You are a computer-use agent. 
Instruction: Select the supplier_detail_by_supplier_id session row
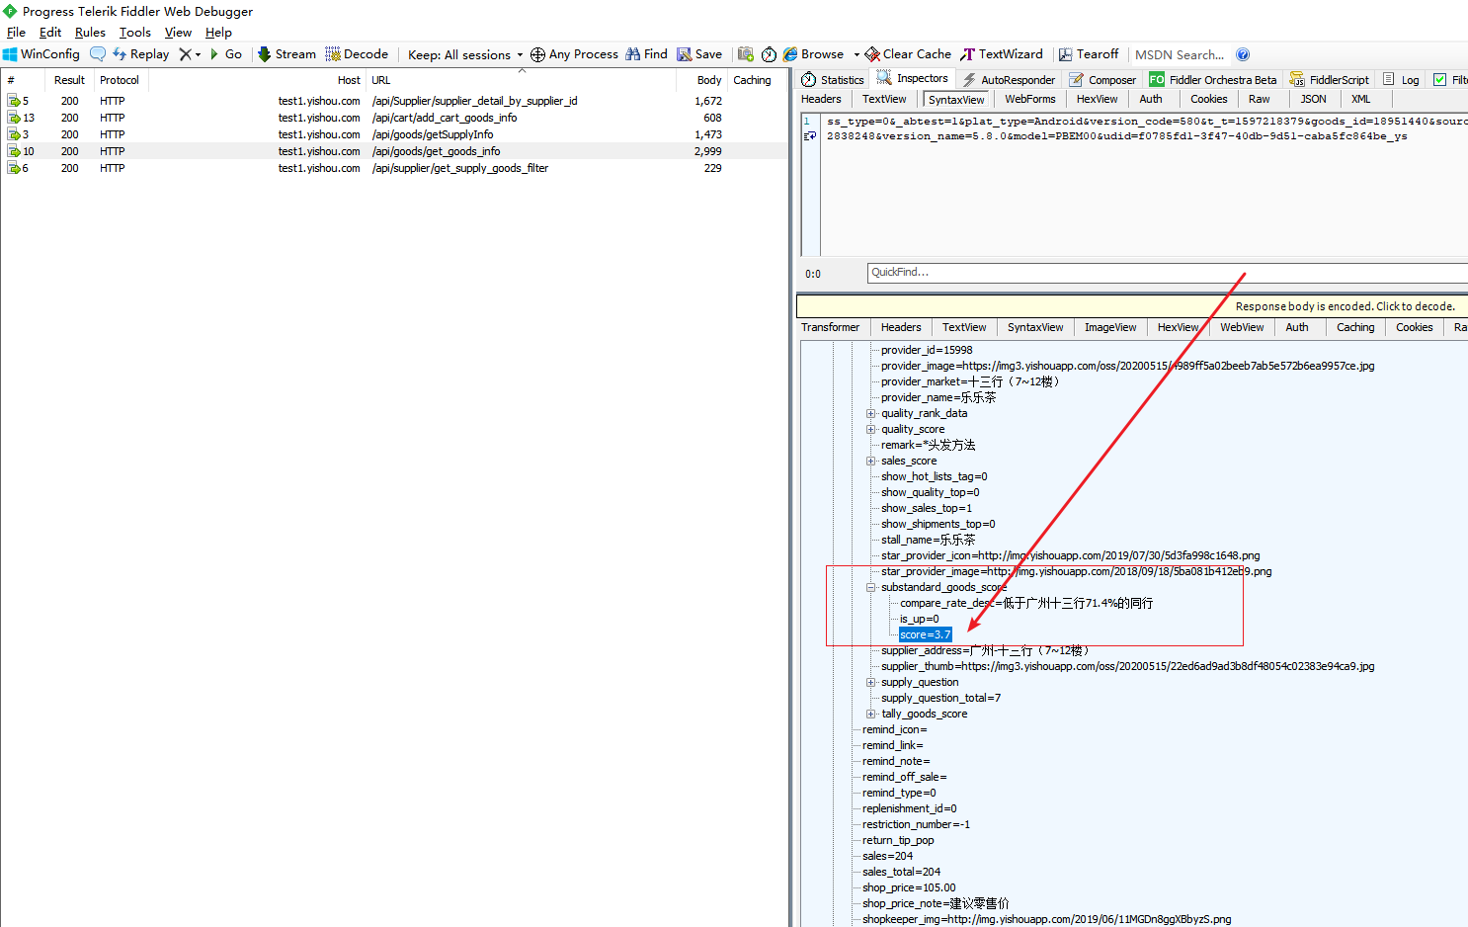click(x=395, y=101)
